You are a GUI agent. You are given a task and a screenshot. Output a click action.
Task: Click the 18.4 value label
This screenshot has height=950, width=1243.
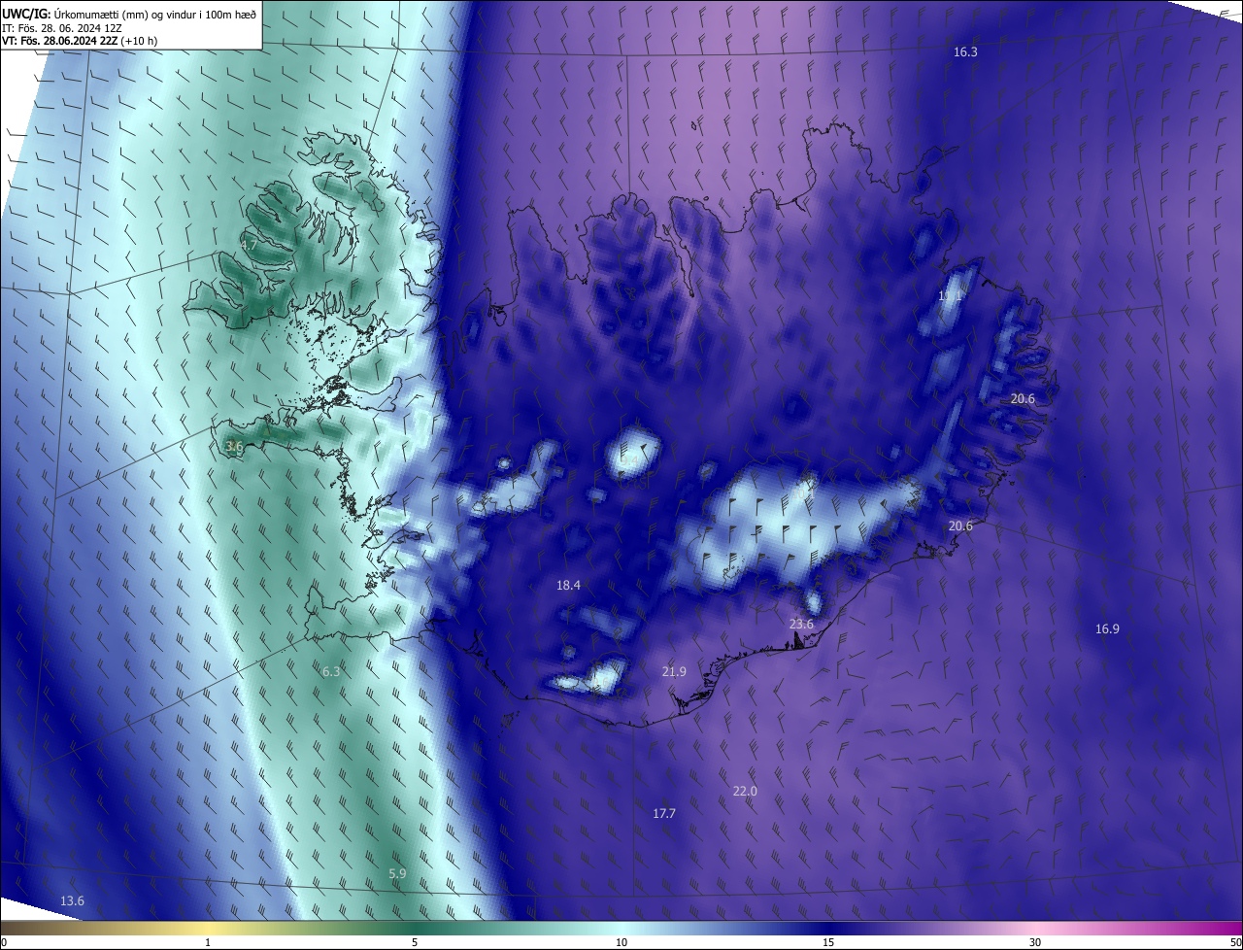click(568, 586)
